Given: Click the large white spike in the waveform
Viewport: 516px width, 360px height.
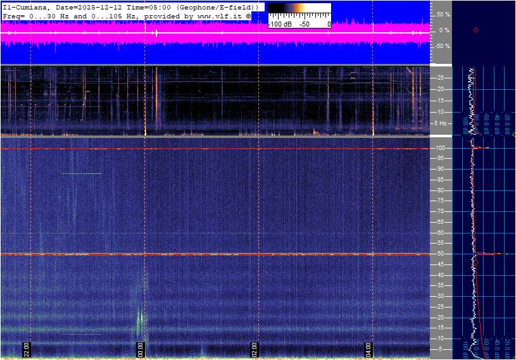Looking at the screenshot, I should (x=156, y=32).
